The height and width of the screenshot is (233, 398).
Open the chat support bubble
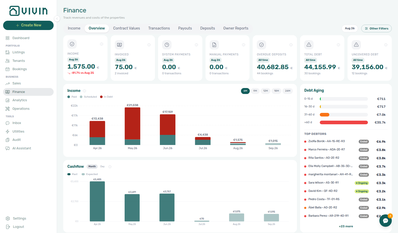point(386,221)
